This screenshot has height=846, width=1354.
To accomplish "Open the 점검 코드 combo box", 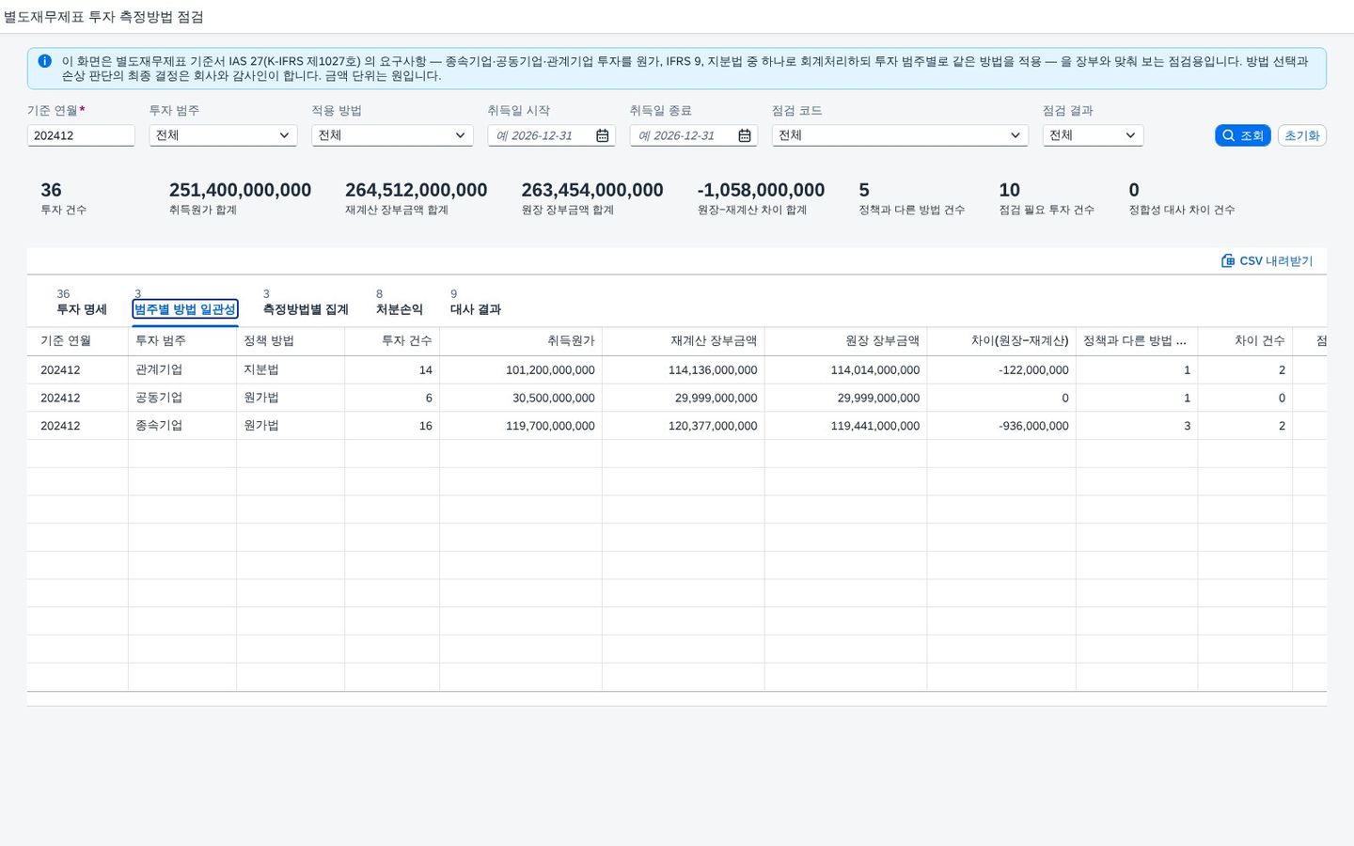I will pos(900,135).
